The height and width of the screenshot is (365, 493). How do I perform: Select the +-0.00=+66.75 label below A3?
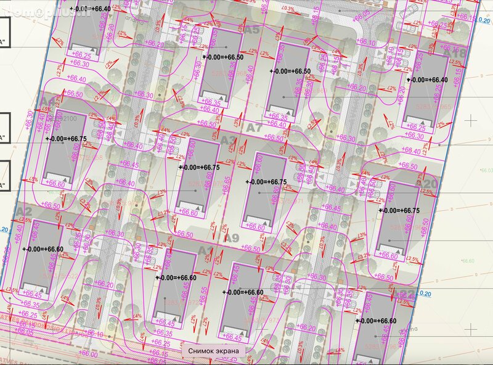tap(199, 168)
